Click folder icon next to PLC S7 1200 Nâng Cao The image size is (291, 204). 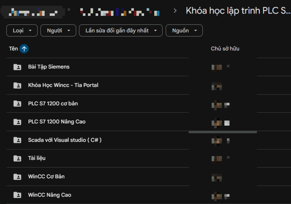[17, 122]
